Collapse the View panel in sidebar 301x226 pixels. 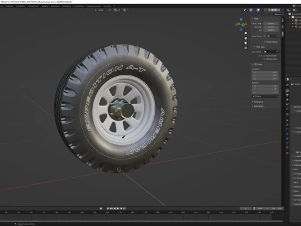click(x=255, y=19)
